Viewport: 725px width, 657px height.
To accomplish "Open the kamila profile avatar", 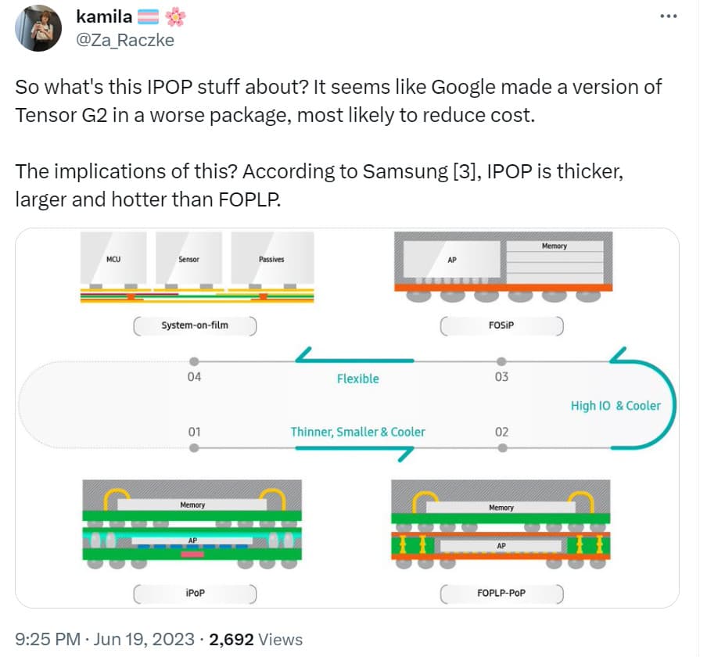I will 37,27.
